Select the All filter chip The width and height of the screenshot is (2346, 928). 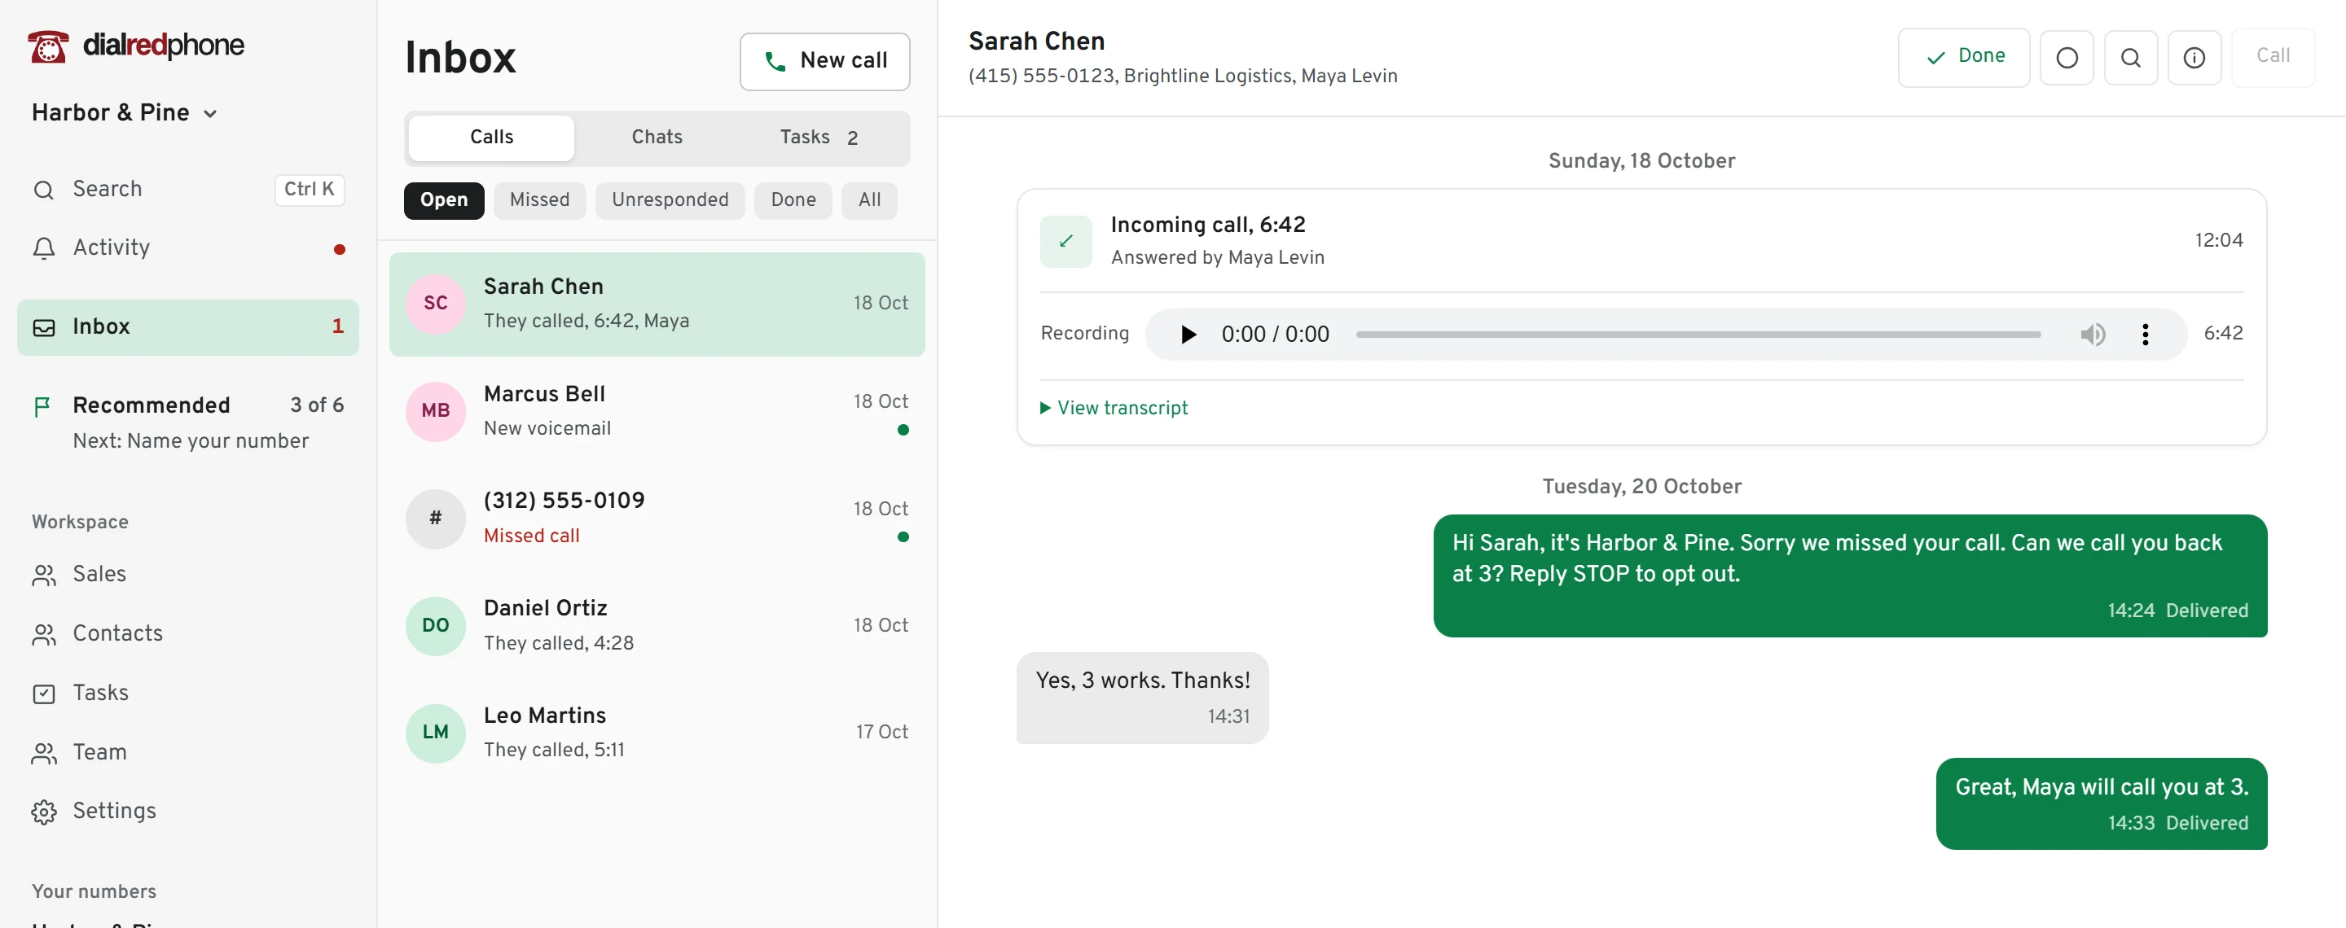[x=869, y=200]
